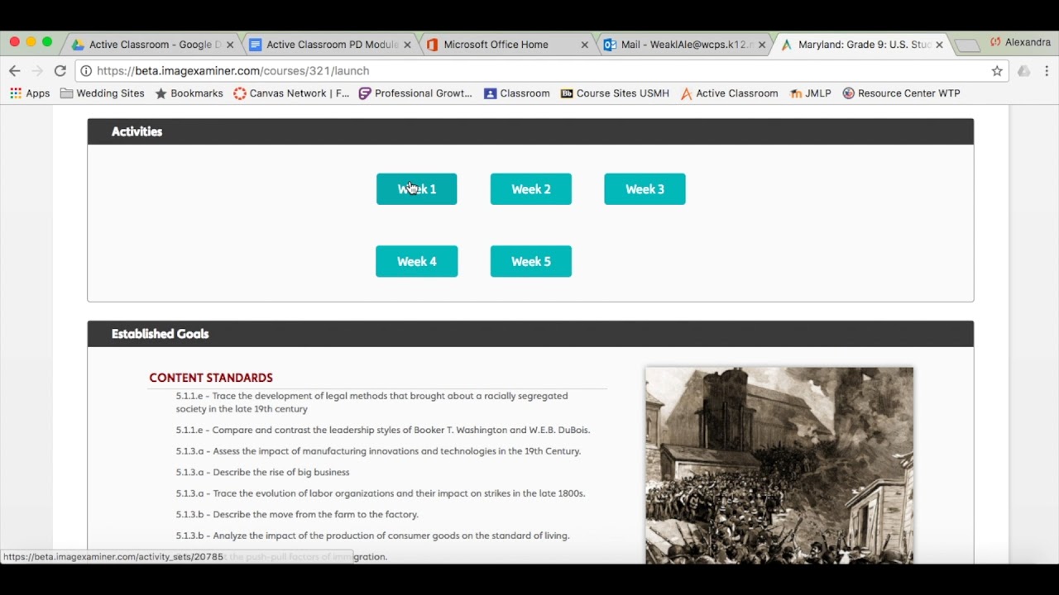Open the Chrome three-dot menu
Viewport: 1059px width, 595px height.
coord(1047,71)
